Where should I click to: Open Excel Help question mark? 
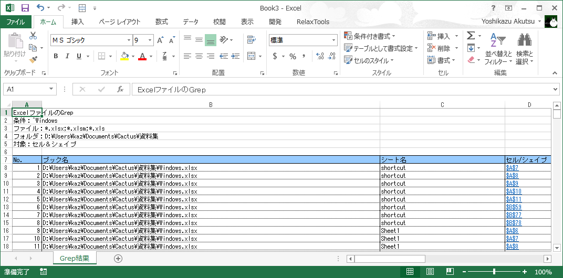[493, 8]
